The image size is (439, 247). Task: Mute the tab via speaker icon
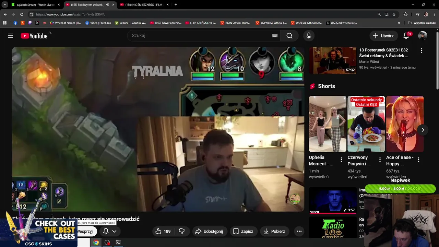(x=108, y=5)
